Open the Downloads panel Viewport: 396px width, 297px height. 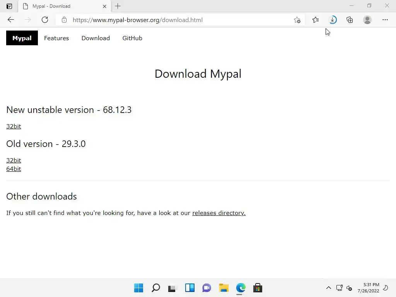point(333,20)
